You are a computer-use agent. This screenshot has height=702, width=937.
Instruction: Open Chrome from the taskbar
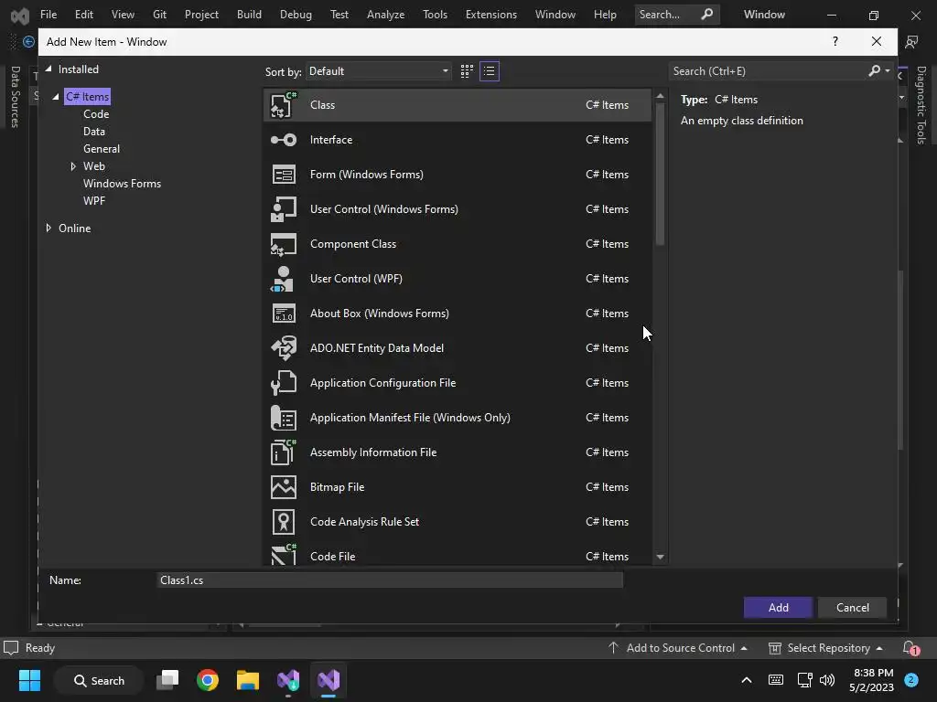click(208, 680)
